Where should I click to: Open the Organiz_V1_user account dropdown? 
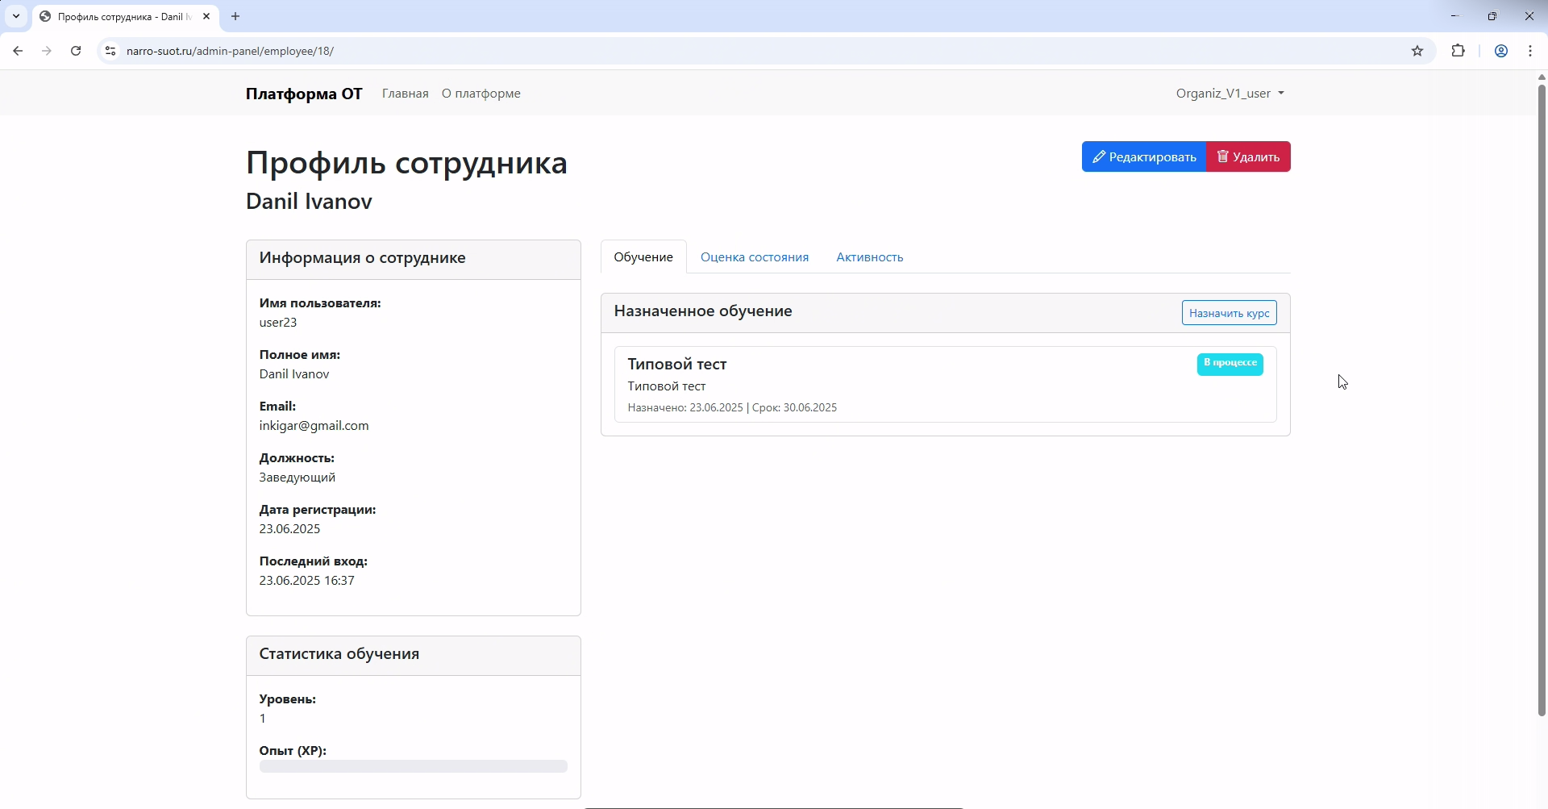1229,93
